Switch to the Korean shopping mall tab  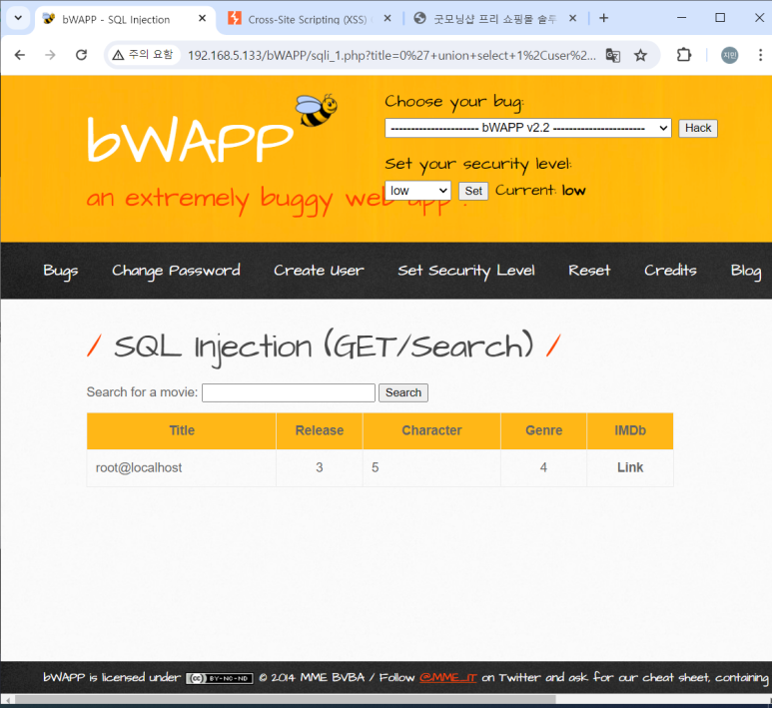485,19
